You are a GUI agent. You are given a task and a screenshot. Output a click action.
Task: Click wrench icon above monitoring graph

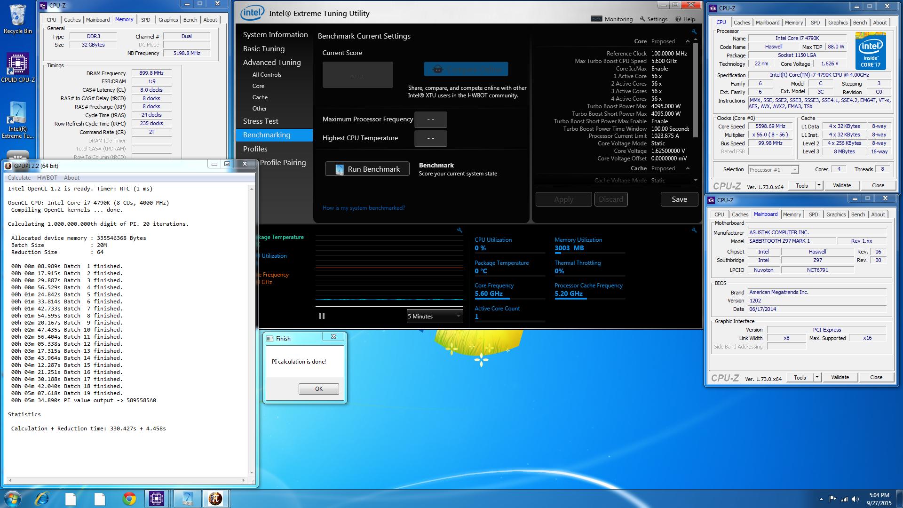(x=459, y=230)
